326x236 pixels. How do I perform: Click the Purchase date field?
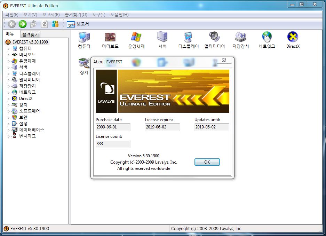tap(113, 127)
